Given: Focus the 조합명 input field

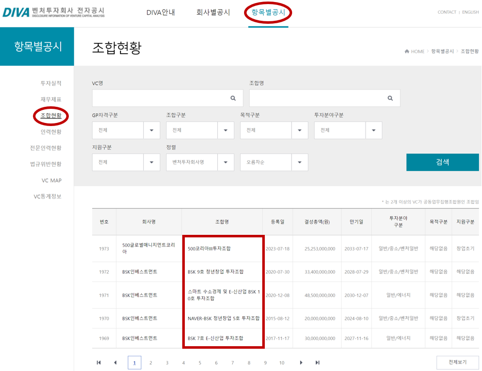Looking at the screenshot, I should [325, 98].
